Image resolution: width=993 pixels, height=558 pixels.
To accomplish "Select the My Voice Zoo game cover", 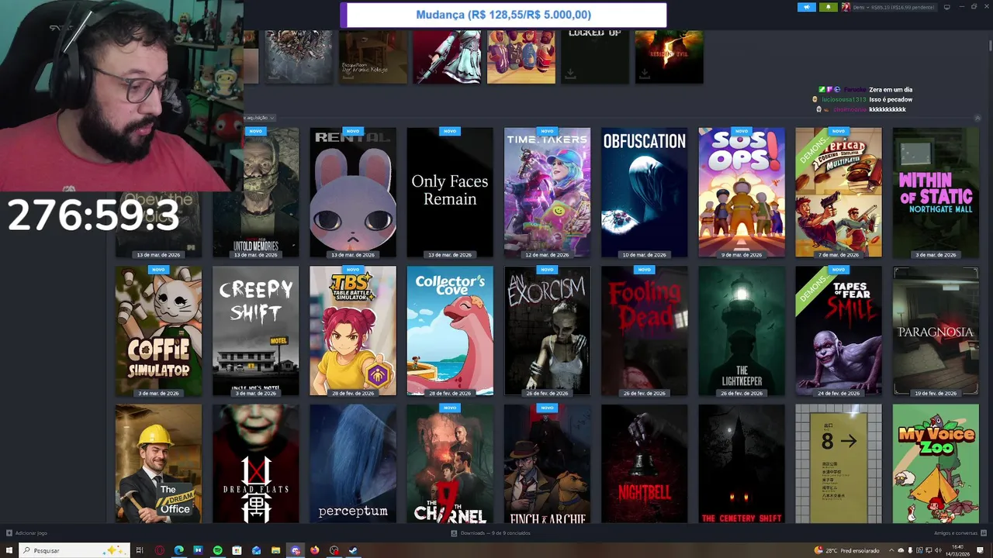I will pos(936,463).
